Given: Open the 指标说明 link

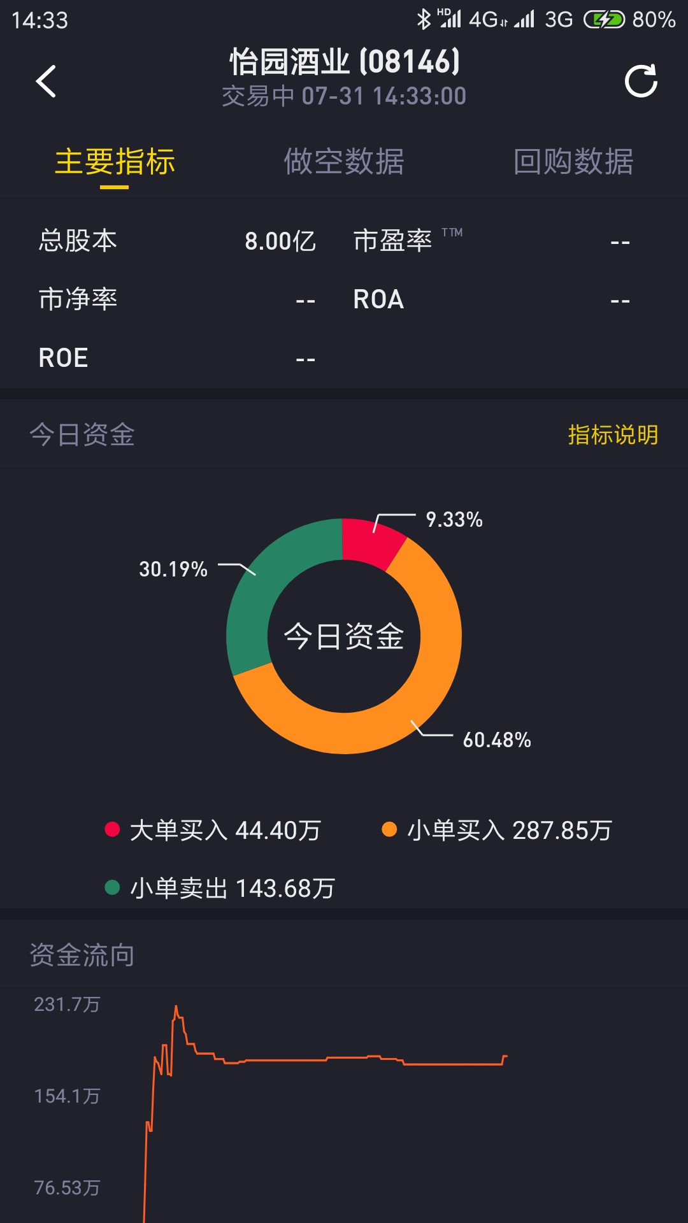Looking at the screenshot, I should click(613, 435).
